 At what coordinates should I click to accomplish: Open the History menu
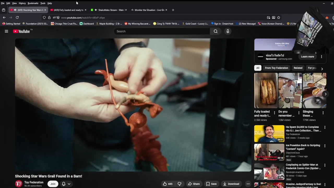pyautogui.click(x=22, y=3)
